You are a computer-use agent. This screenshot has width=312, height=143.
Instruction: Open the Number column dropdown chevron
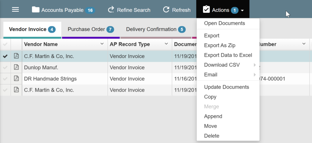pos(304,44)
